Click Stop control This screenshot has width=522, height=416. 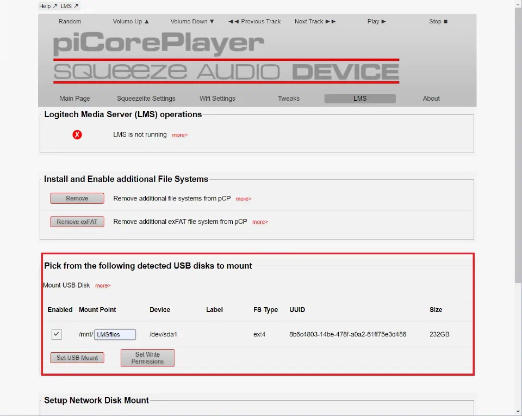click(438, 21)
